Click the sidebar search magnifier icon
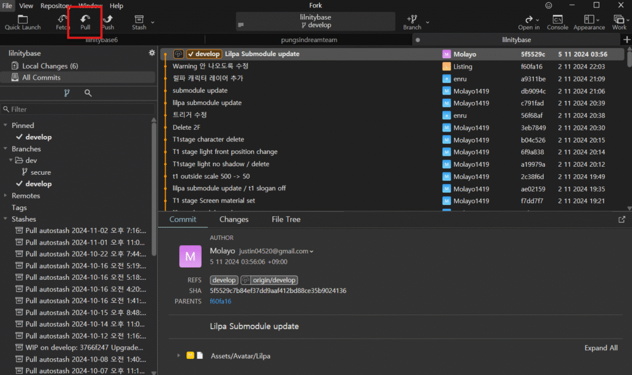Image resolution: width=632 pixels, height=375 pixels. point(88,93)
